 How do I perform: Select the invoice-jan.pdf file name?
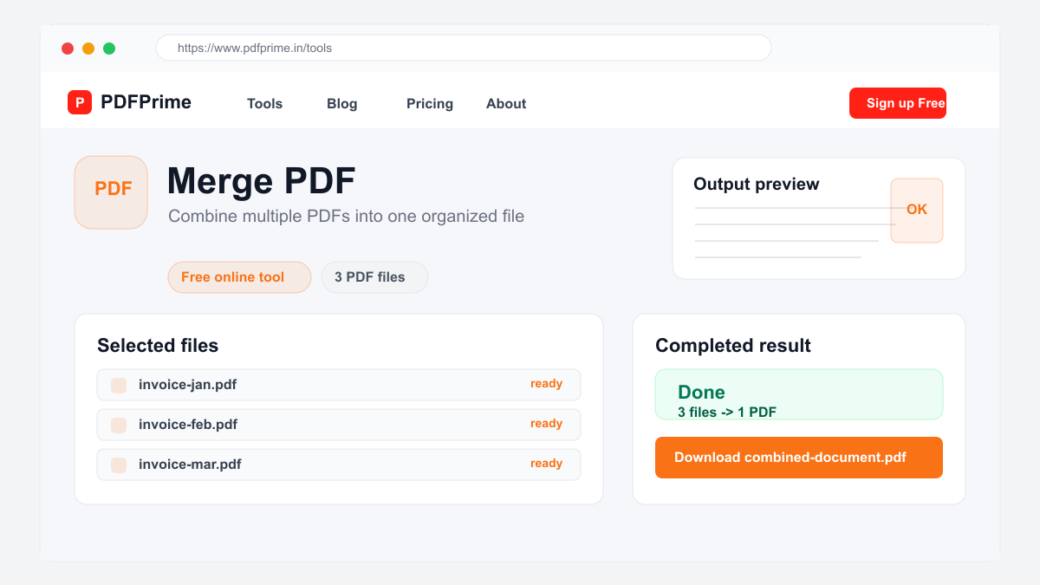tap(187, 385)
